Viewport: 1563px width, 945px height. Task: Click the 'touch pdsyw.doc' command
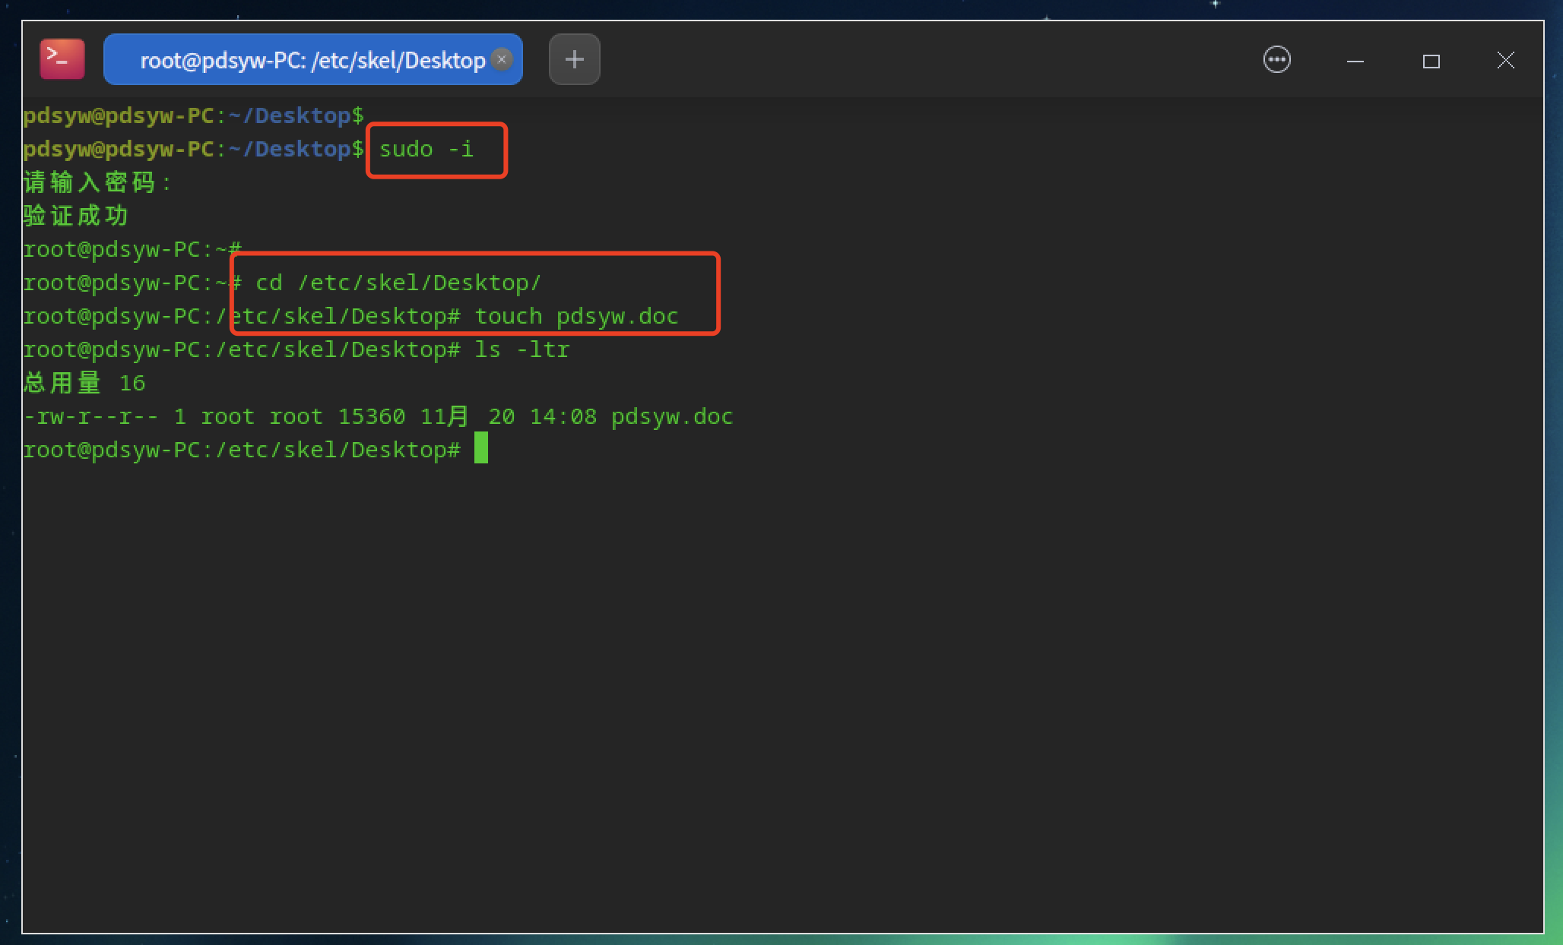pyautogui.click(x=576, y=316)
